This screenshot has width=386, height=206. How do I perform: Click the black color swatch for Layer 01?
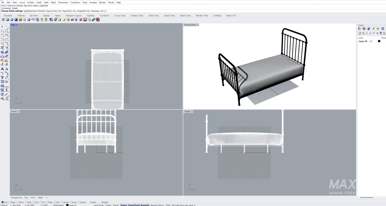click(x=379, y=41)
